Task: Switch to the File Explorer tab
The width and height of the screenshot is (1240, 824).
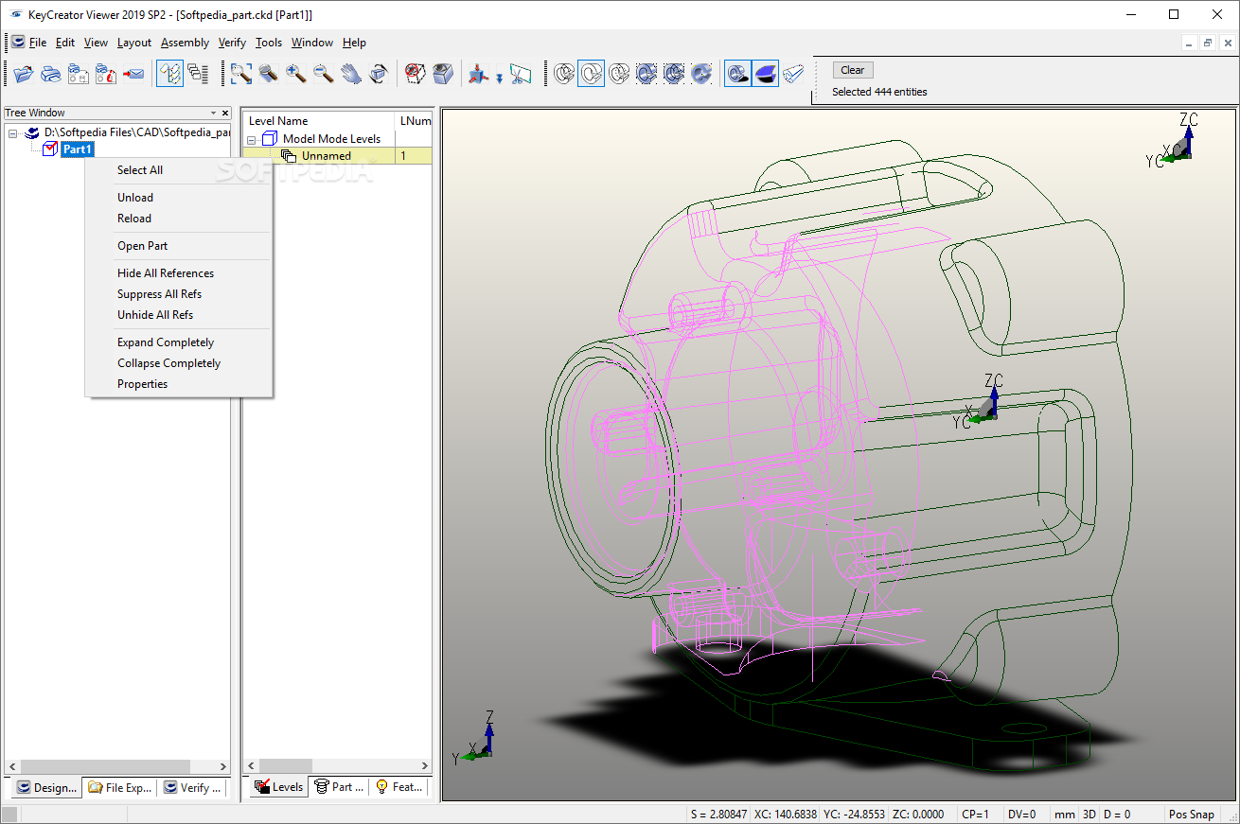Action: [x=119, y=787]
